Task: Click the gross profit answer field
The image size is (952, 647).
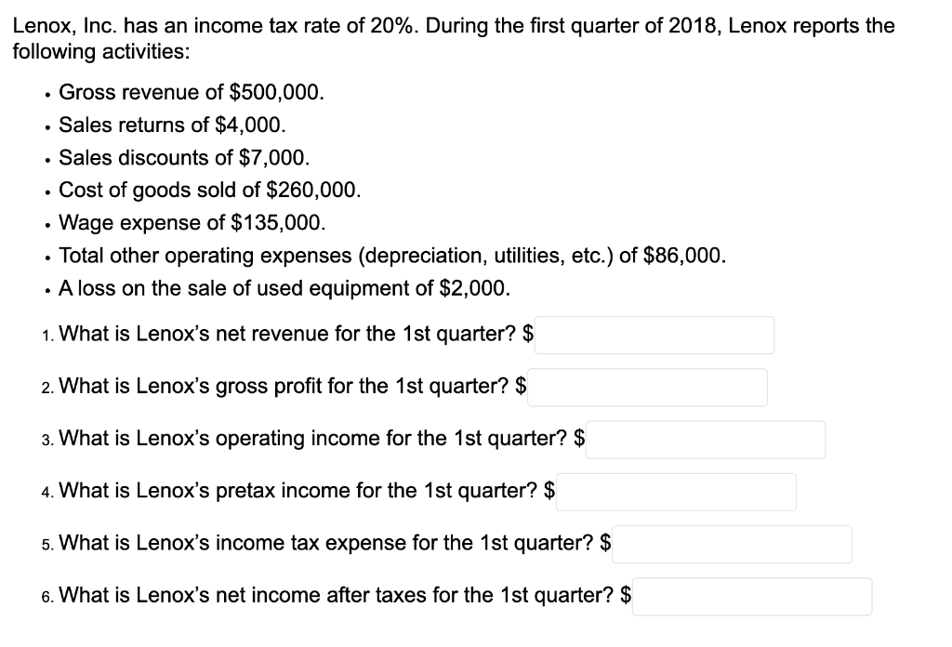Action: pyautogui.click(x=648, y=388)
